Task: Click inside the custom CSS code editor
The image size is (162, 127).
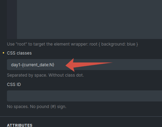Action: (x=89, y=19)
